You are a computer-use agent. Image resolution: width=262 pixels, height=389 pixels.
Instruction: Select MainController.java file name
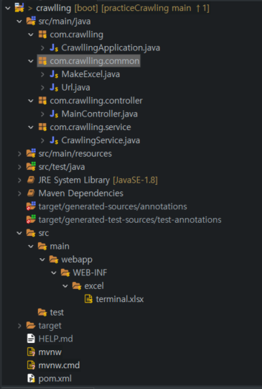pos(100,114)
